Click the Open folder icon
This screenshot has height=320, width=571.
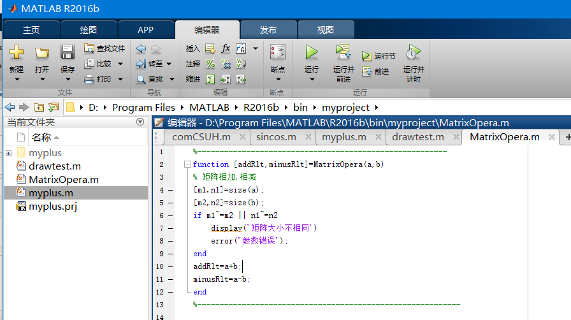pos(42,52)
